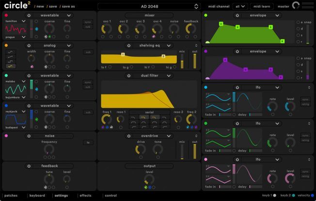
Task: Click the overdrive drive knob
Action: pos(141,150)
